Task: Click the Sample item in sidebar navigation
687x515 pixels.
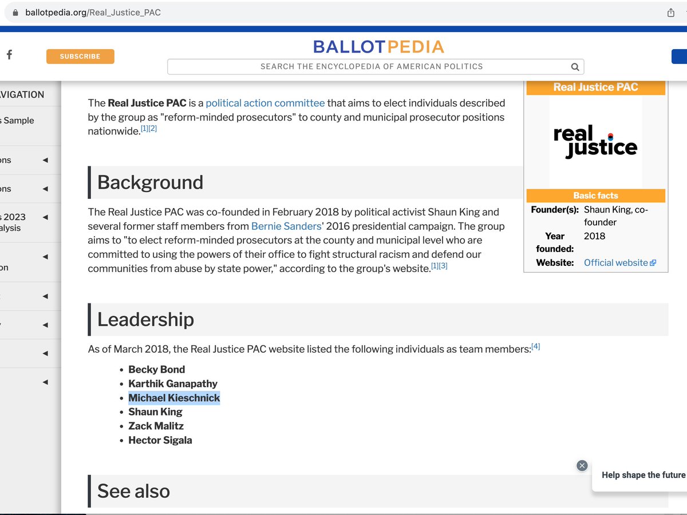Action: pos(19,121)
